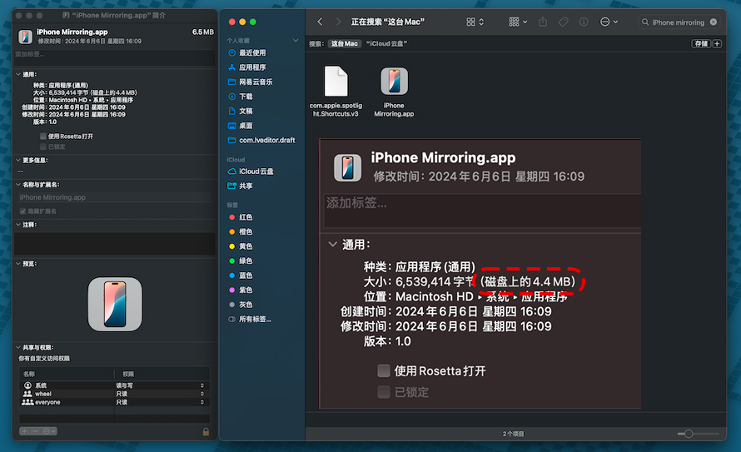The image size is (741, 452).
Task: Select the 这台Mac search scope
Action: (x=344, y=43)
